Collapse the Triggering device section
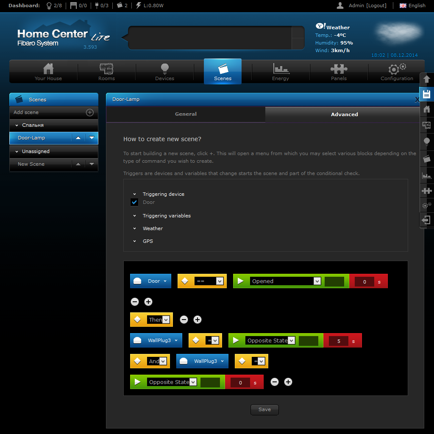 pyautogui.click(x=134, y=194)
